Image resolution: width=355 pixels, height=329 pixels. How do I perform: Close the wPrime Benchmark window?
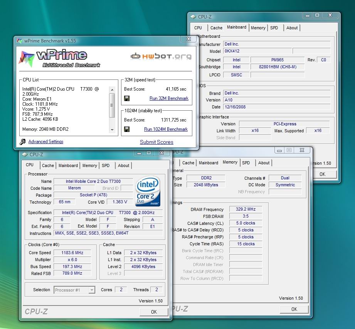tap(188, 39)
